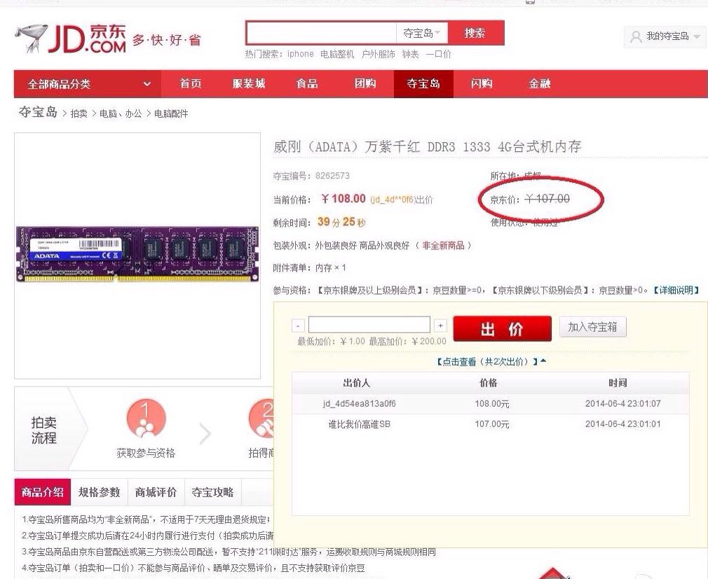Click the 搜索 search button
Image resolution: width=708 pixels, height=579 pixels.
(x=476, y=32)
